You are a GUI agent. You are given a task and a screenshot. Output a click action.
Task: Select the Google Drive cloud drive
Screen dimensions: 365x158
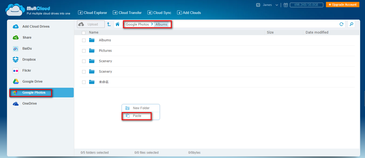pos(41,82)
